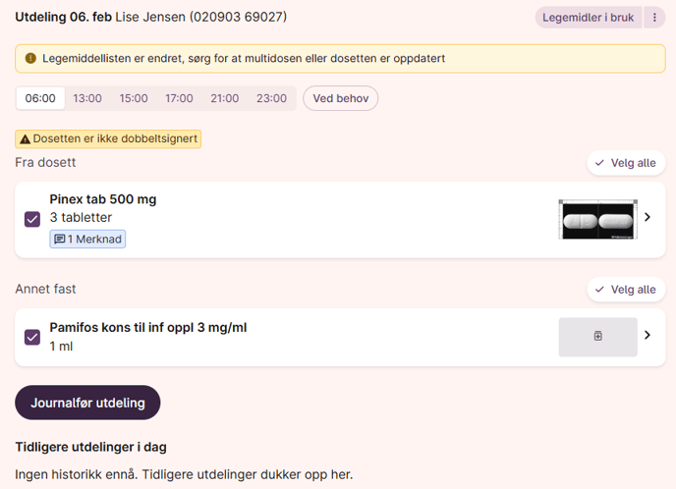Viewport: 676px width, 489px height.
Task: Uncheck the Pamifos kons til inf checkbox
Action: pos(32,337)
